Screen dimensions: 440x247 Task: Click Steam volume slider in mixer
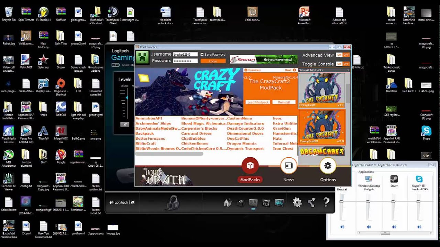tap(393, 201)
